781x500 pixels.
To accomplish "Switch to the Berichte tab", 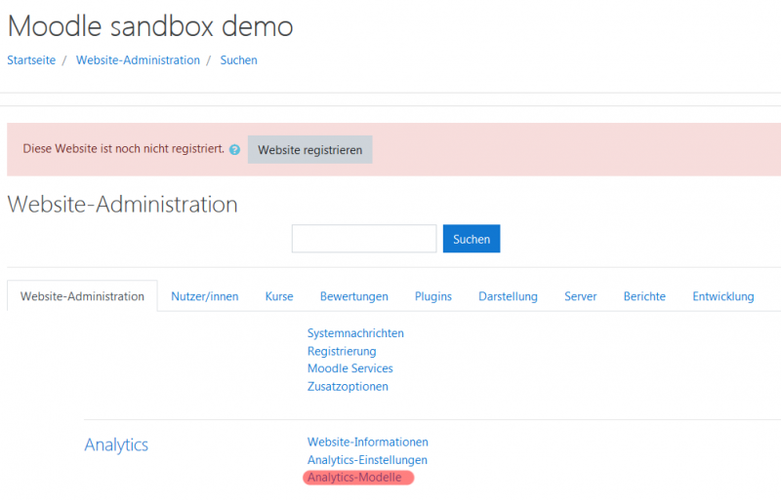I will (x=644, y=296).
